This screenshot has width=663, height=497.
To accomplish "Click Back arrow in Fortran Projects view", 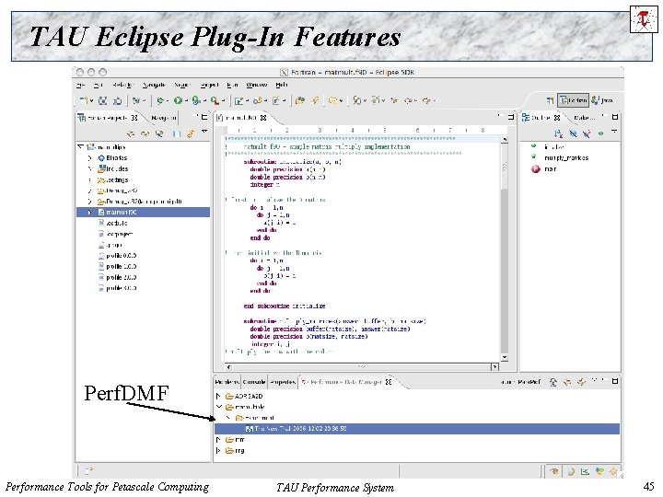I will coord(131,134).
